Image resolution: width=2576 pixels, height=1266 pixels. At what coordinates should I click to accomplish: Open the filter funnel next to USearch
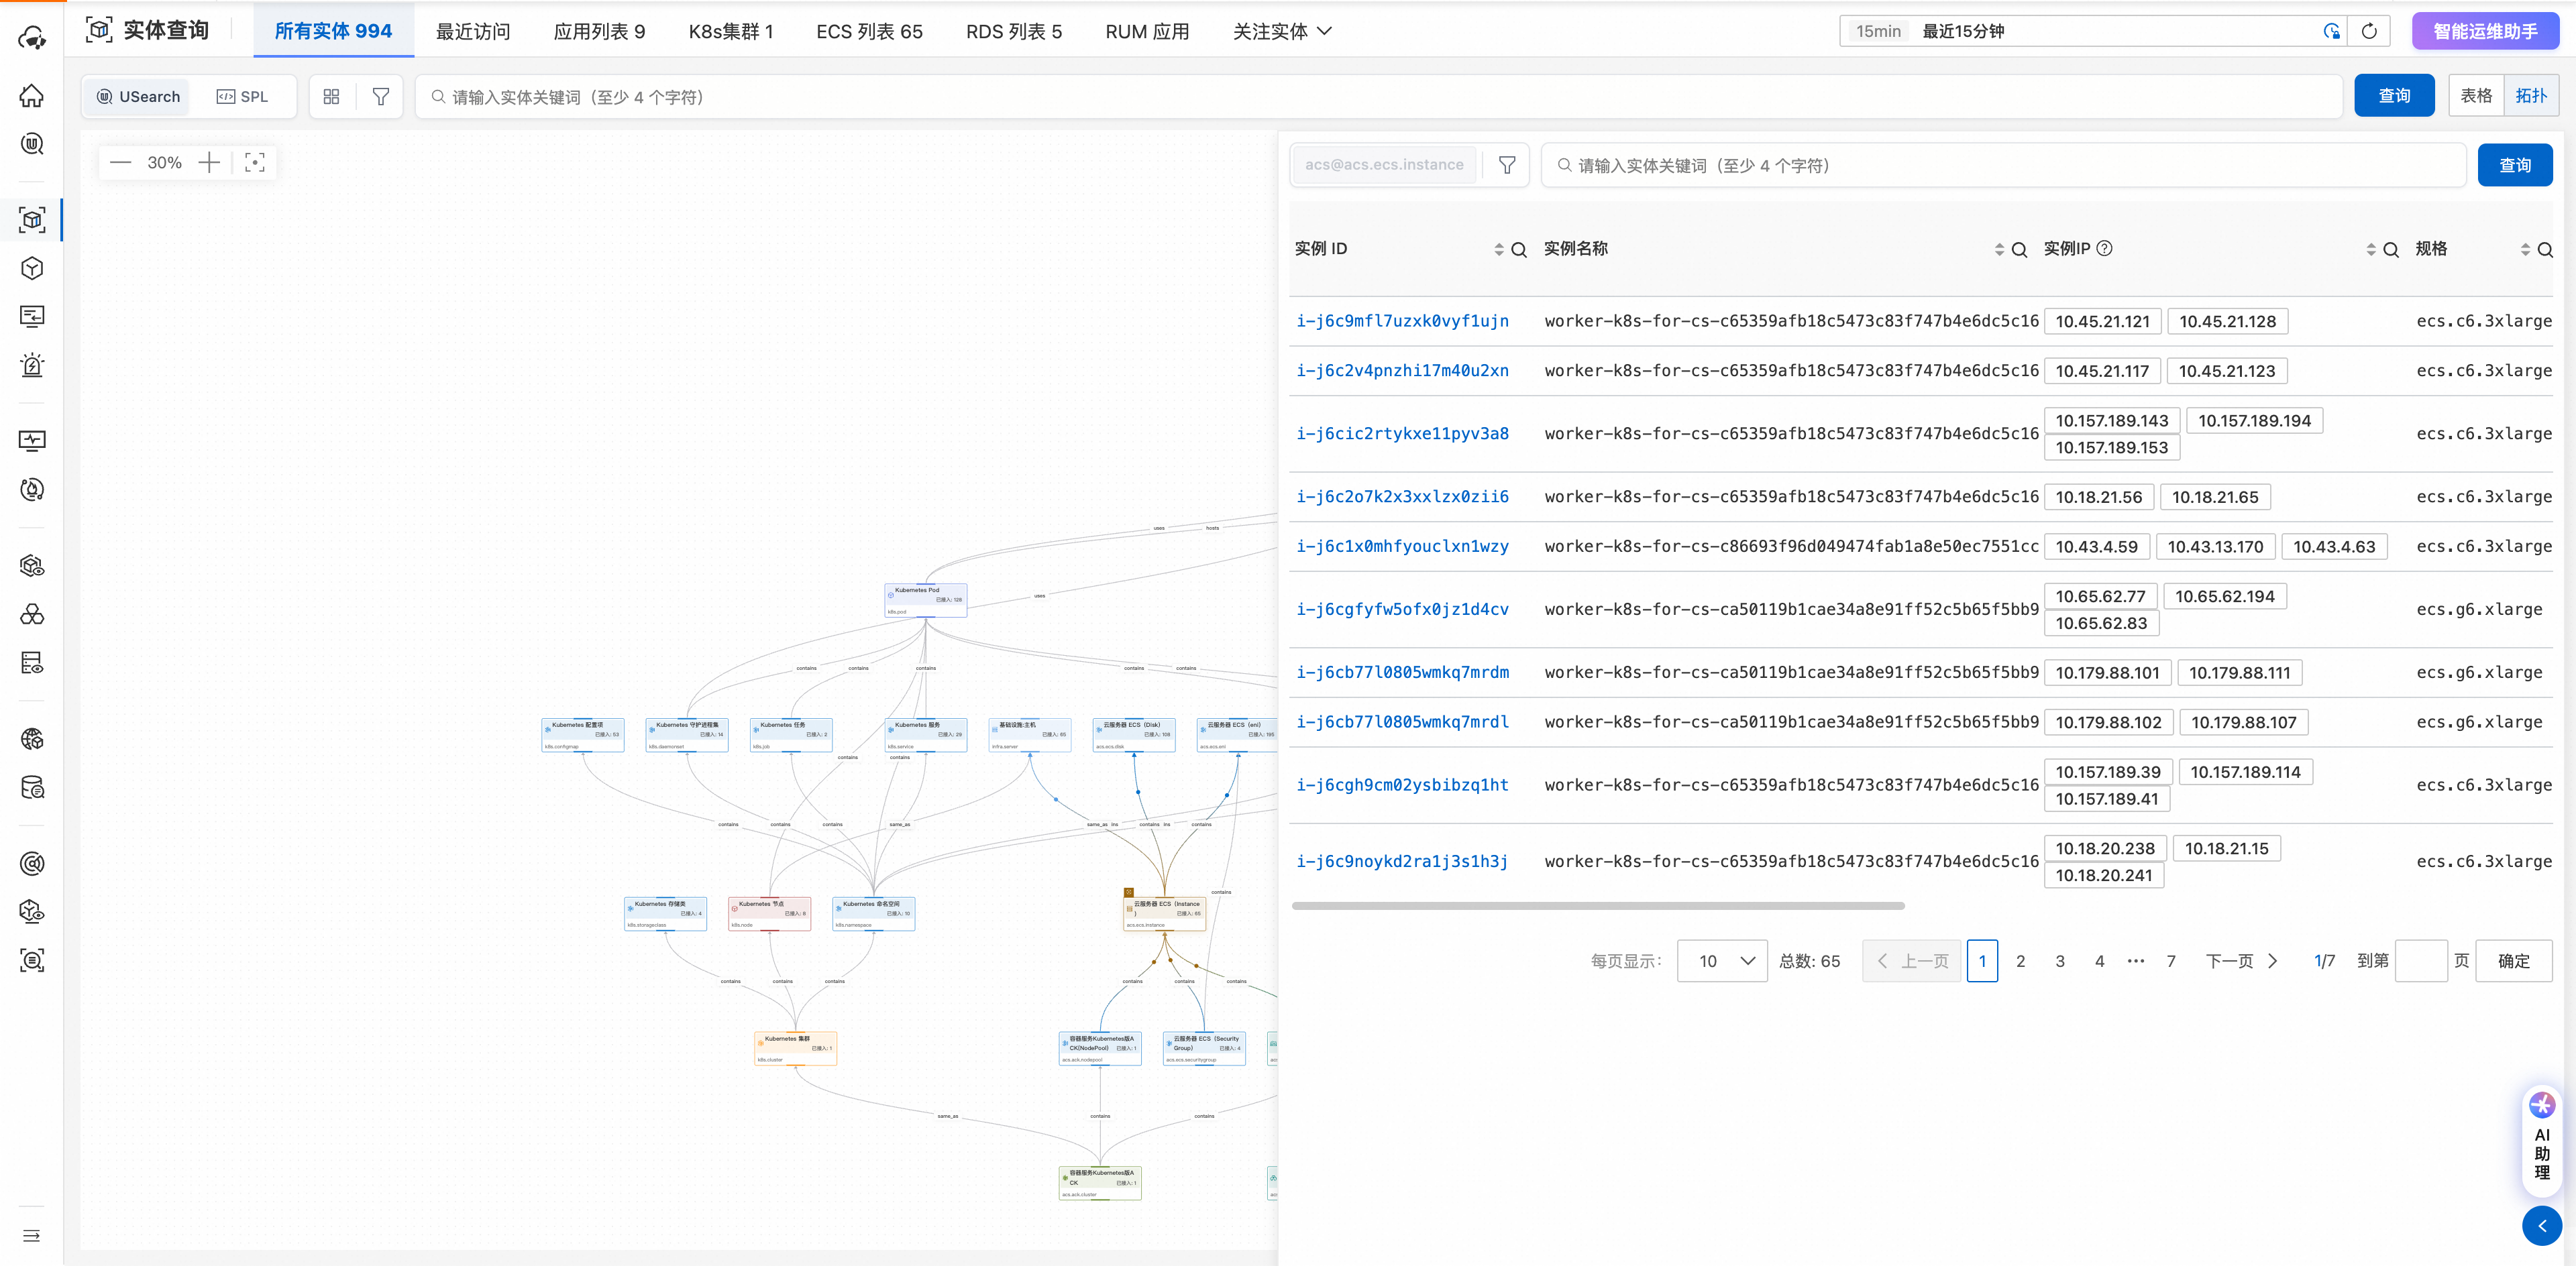380,97
